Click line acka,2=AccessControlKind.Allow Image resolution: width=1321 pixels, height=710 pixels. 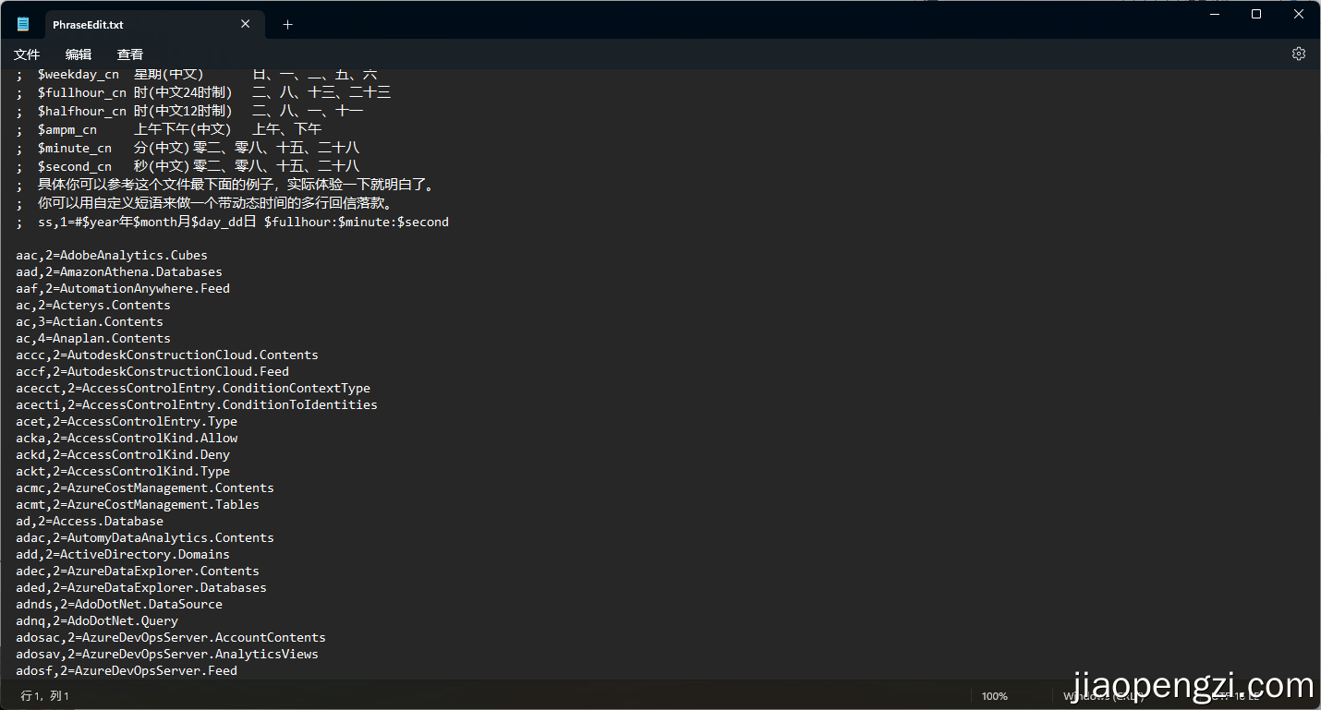[x=127, y=438]
